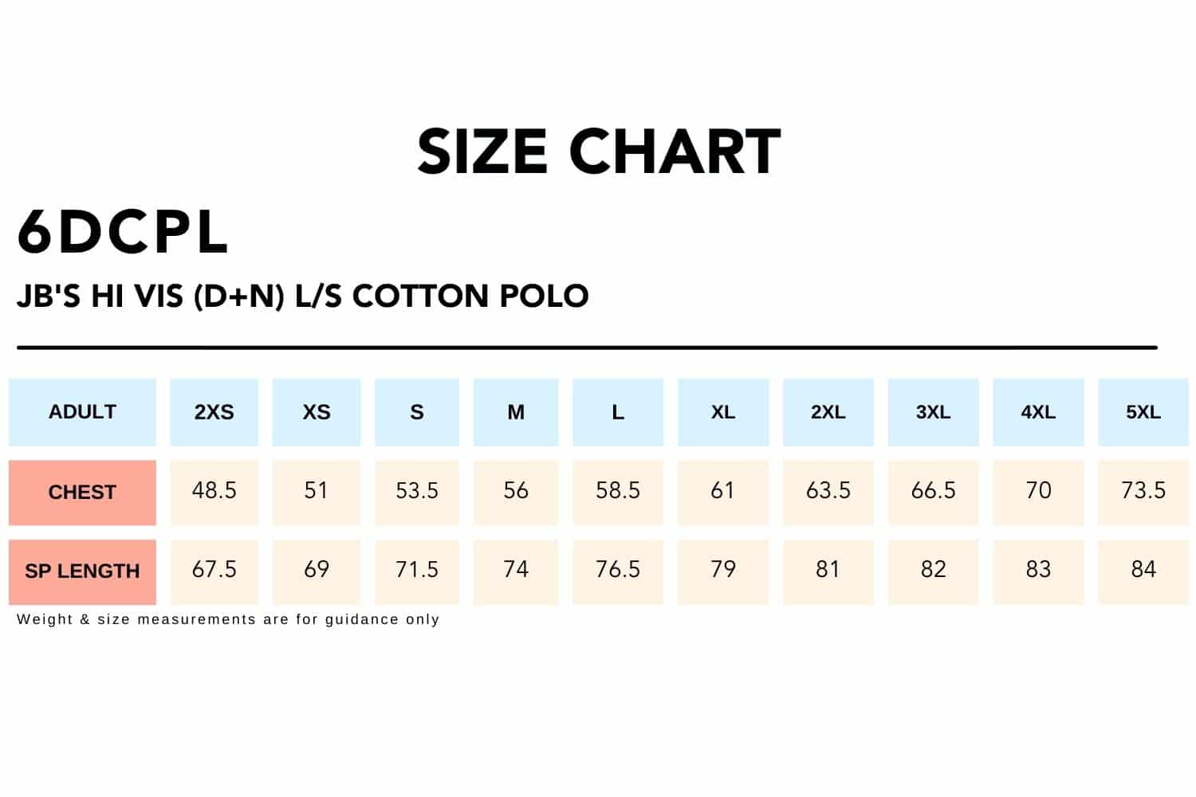Click the 6DCPL product code
Image resolution: width=1196 pixels, height=797 pixels.
[x=123, y=233]
